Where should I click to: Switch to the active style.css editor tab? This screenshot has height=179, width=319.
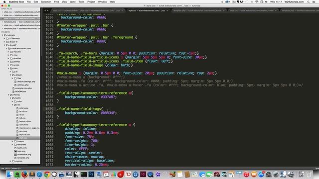coord(147,10)
